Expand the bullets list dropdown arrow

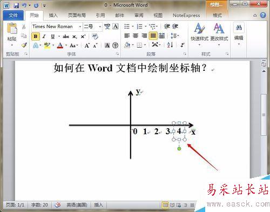click(133, 27)
